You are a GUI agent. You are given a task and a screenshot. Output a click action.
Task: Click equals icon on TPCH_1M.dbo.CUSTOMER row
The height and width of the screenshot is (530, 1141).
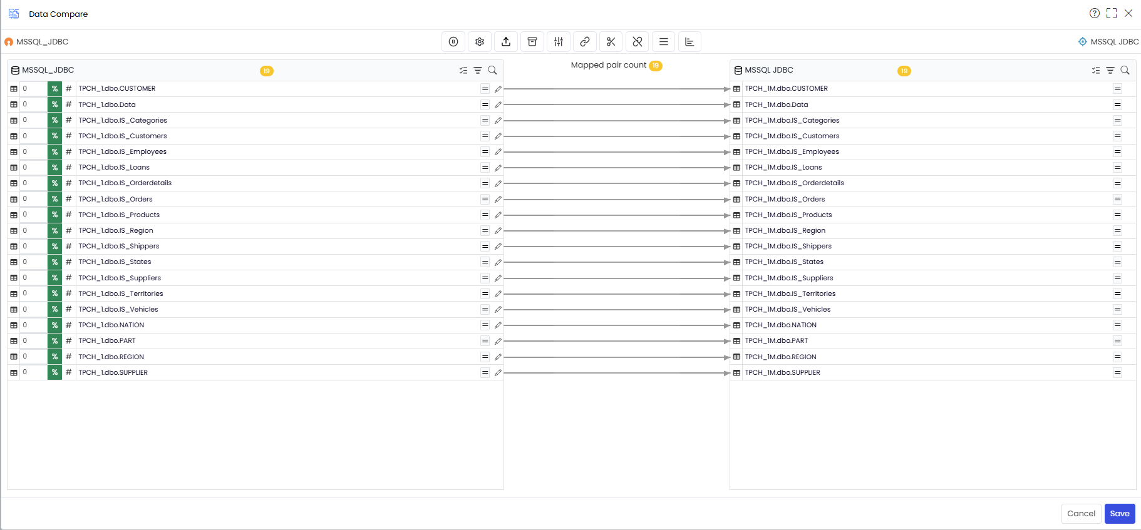[1117, 89]
